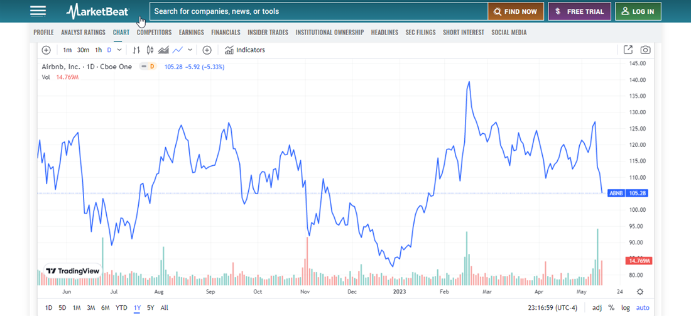
Task: Expand the time interval dropdown arrow
Action: [119, 50]
